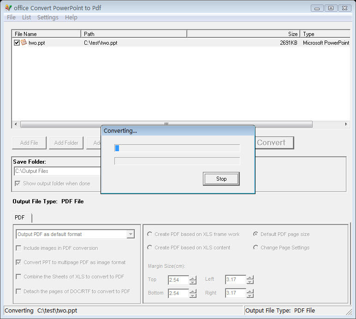Select Change Page Settings radio

(255, 247)
